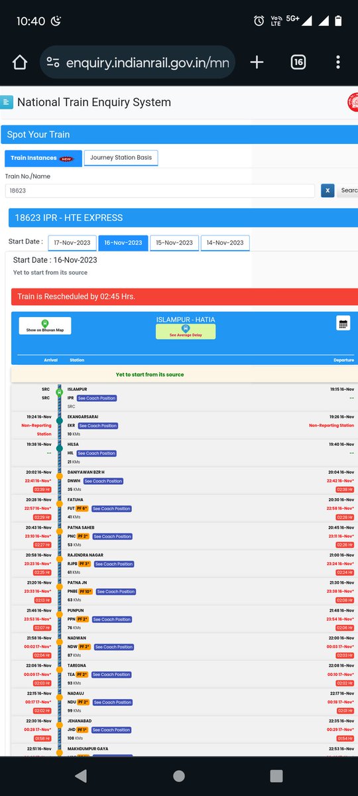The height and width of the screenshot is (796, 358).
Task: Click the PF 10 platform badge for Patna Jn
Action: (x=86, y=592)
